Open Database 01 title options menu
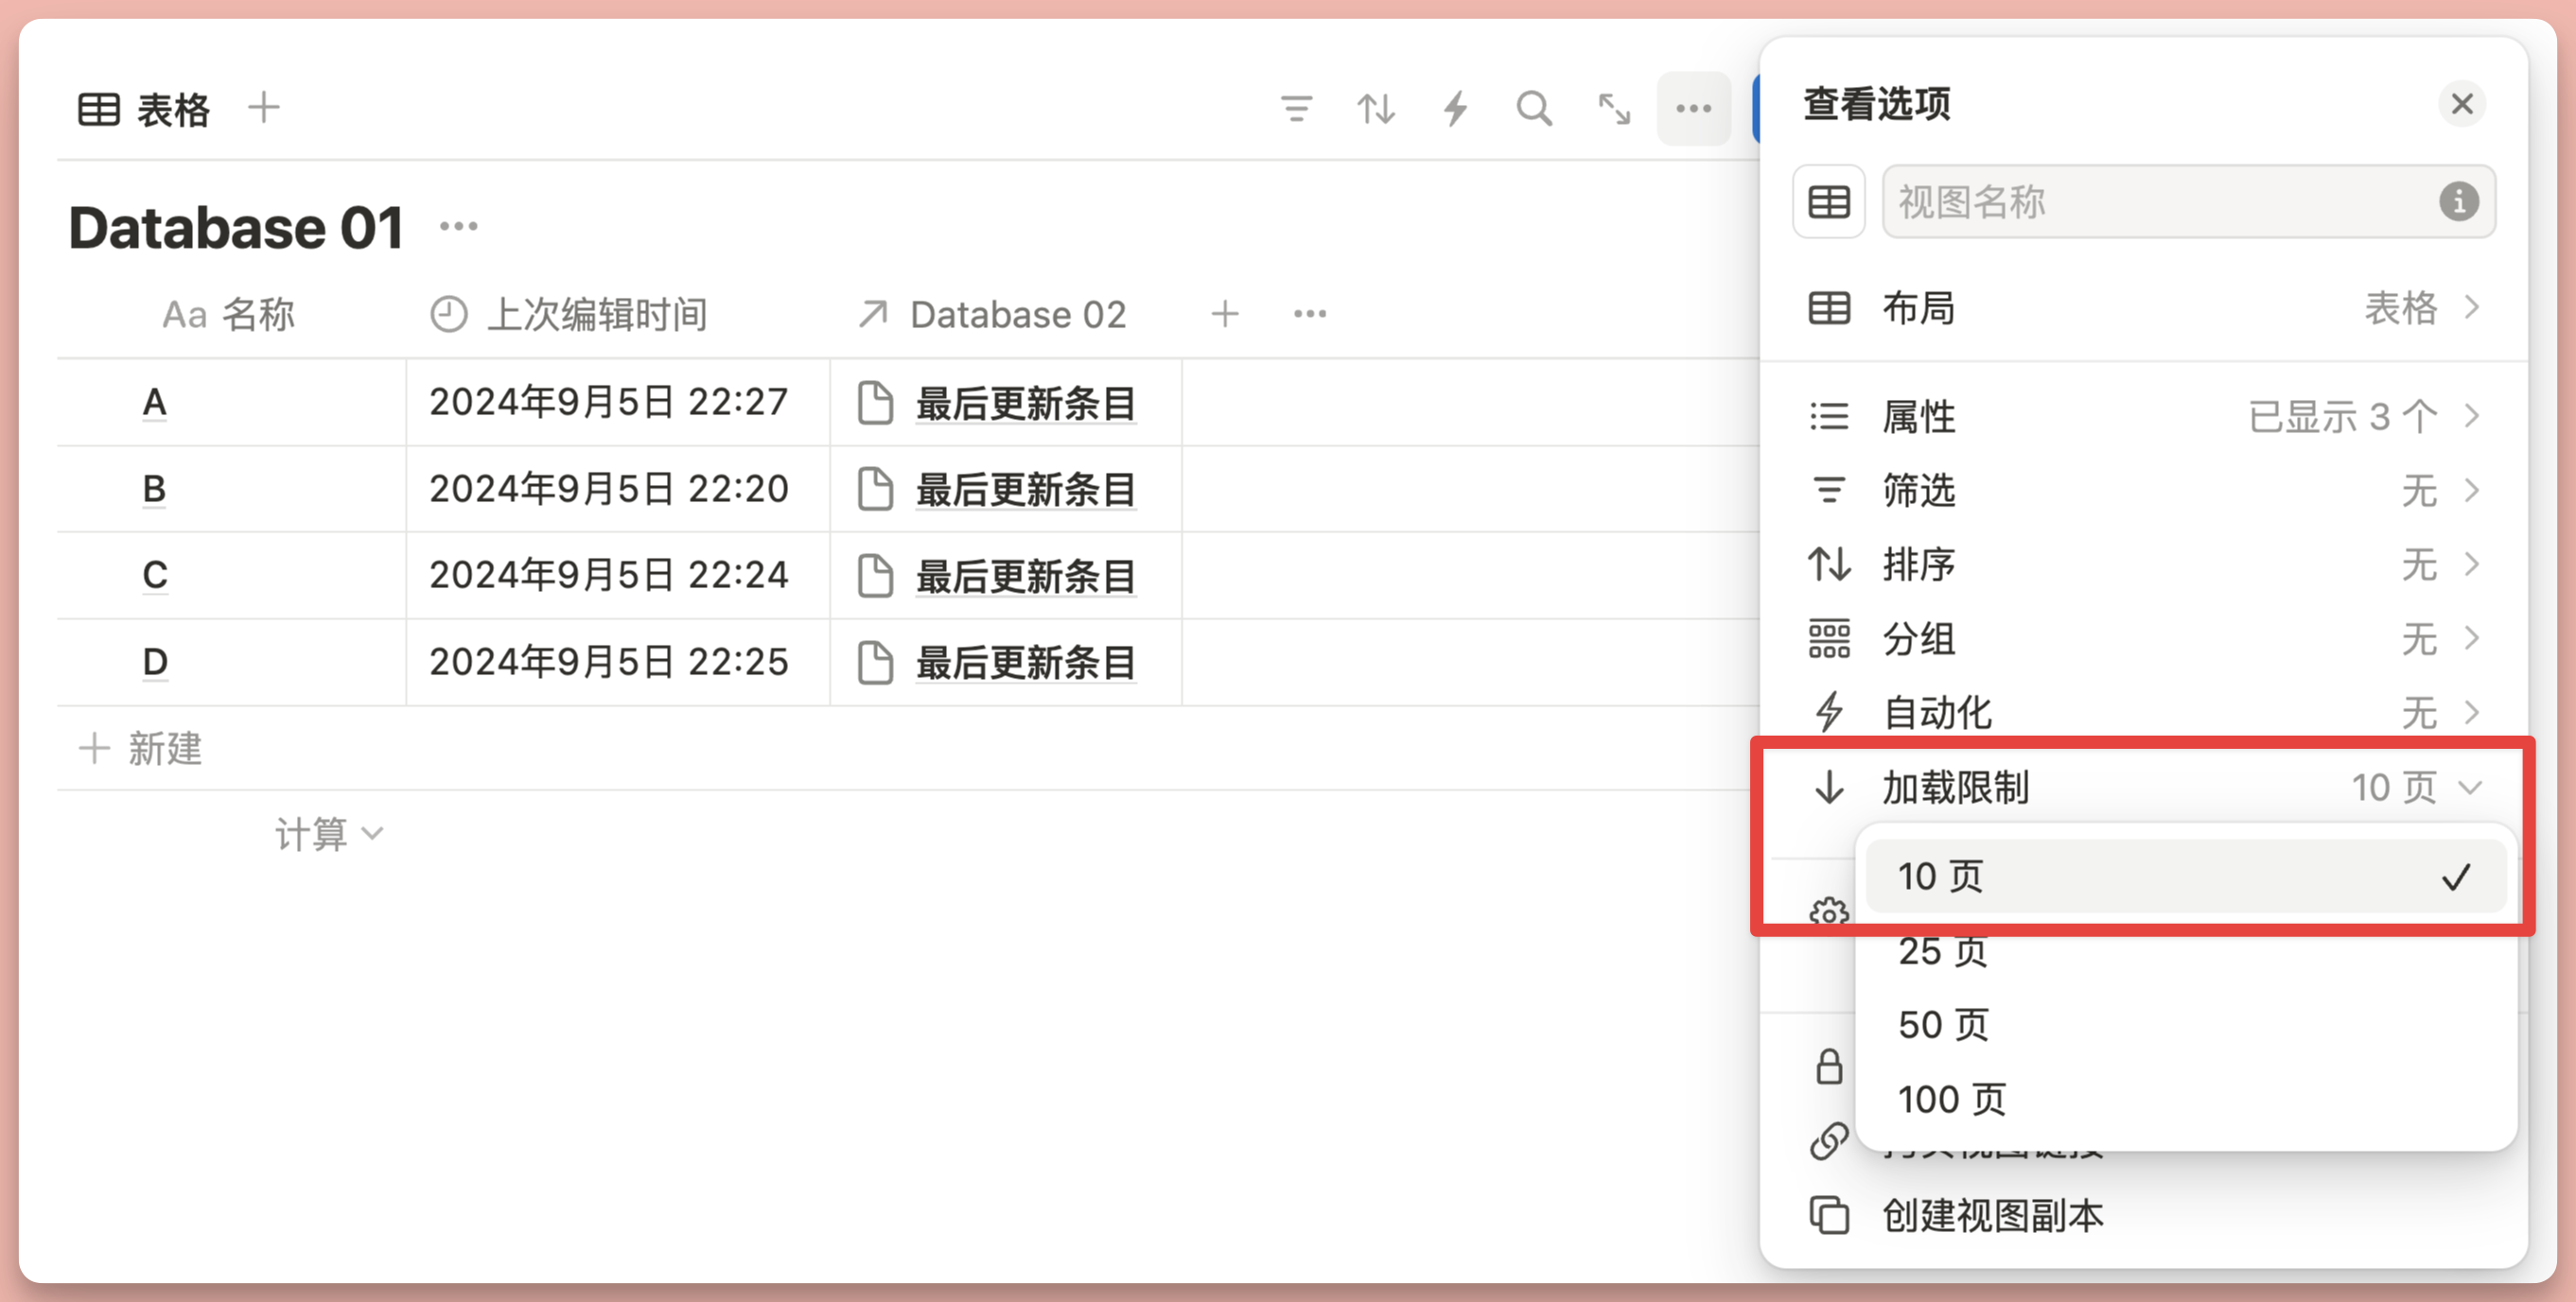Image resolution: width=2576 pixels, height=1302 pixels. pos(459,227)
